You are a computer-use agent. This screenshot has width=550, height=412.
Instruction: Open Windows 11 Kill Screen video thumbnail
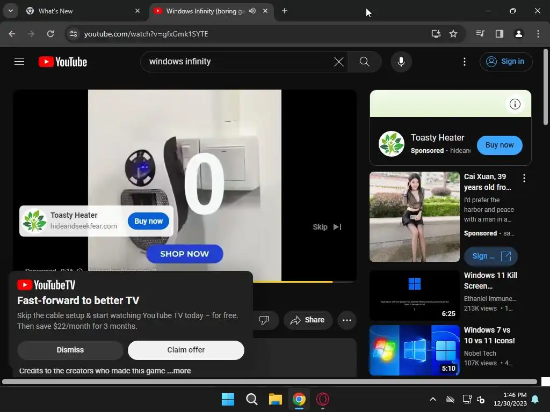414,296
